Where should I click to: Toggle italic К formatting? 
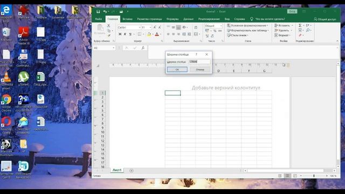click(125, 34)
